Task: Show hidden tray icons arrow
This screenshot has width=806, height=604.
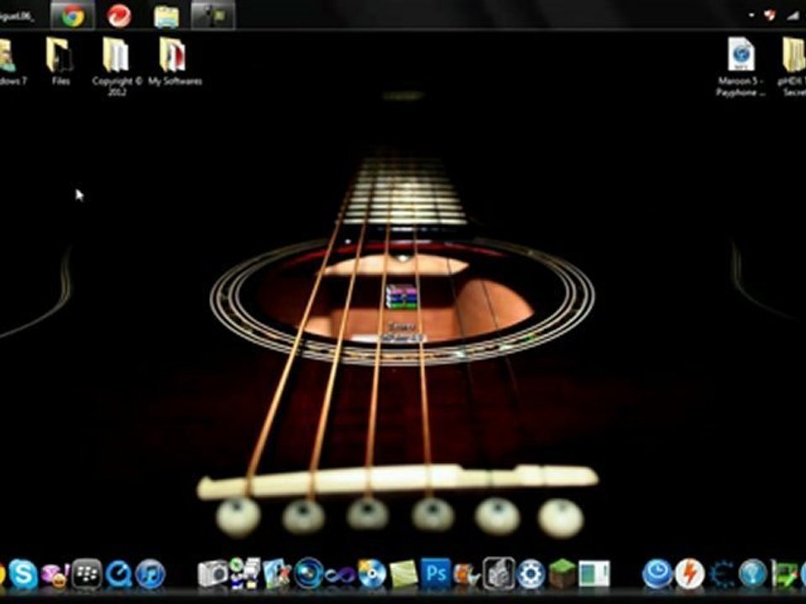Action: tap(751, 16)
